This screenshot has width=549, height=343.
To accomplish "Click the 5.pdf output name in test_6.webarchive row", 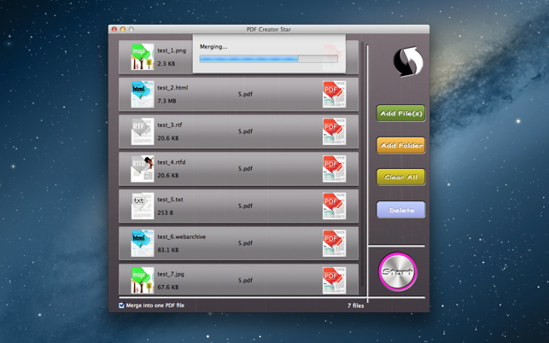I will click(245, 243).
